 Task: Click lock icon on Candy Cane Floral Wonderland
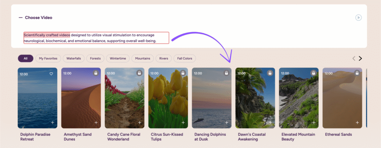pyautogui.click(x=139, y=73)
